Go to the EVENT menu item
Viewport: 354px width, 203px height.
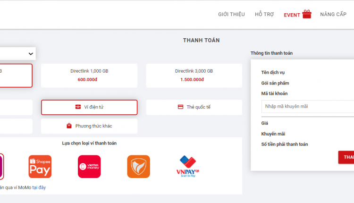(x=292, y=15)
